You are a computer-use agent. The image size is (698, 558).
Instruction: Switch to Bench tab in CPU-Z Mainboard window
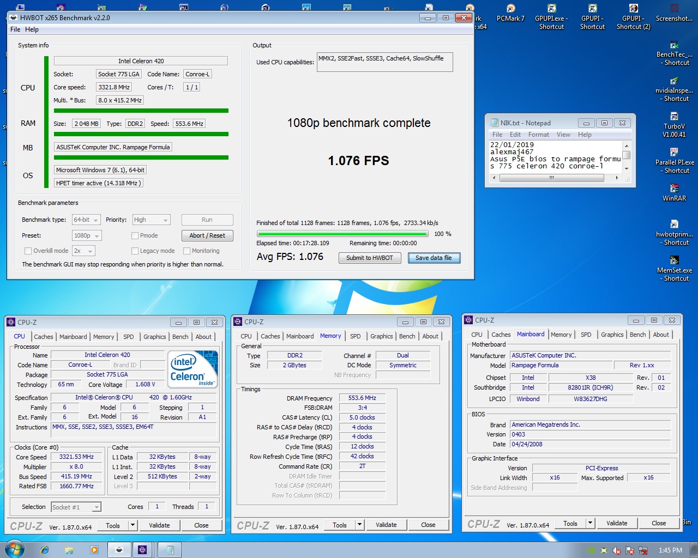point(637,335)
